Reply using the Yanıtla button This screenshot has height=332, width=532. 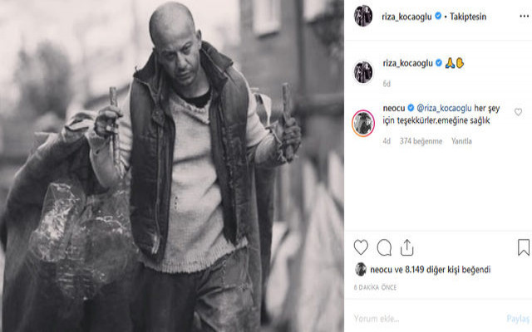461,141
